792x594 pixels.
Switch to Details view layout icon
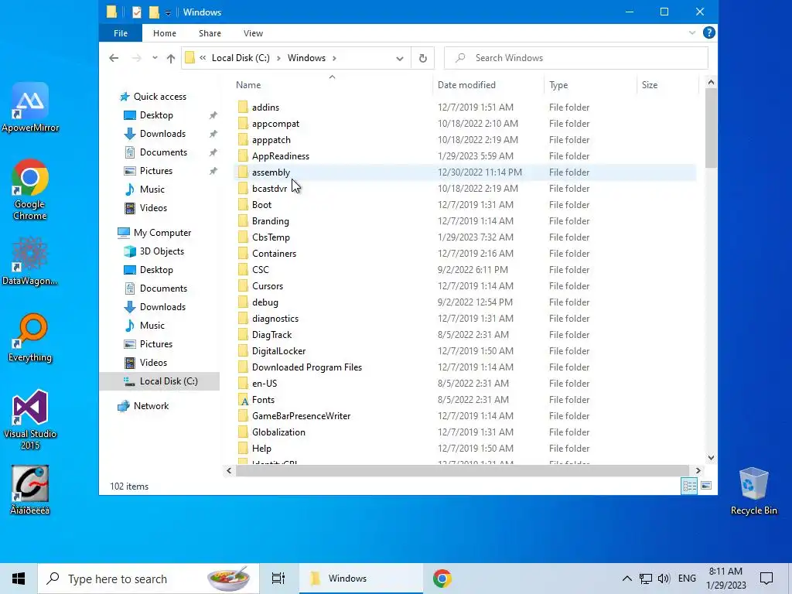[689, 486]
